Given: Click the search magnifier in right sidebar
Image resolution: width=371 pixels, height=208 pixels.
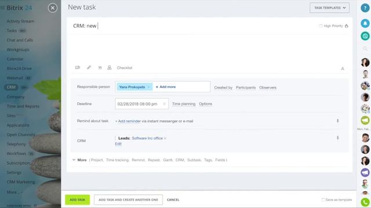Looking at the screenshot, I should point(365,49).
